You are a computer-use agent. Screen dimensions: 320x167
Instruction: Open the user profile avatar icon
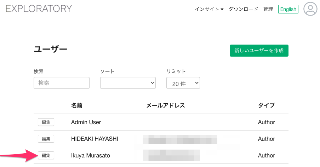310,9
